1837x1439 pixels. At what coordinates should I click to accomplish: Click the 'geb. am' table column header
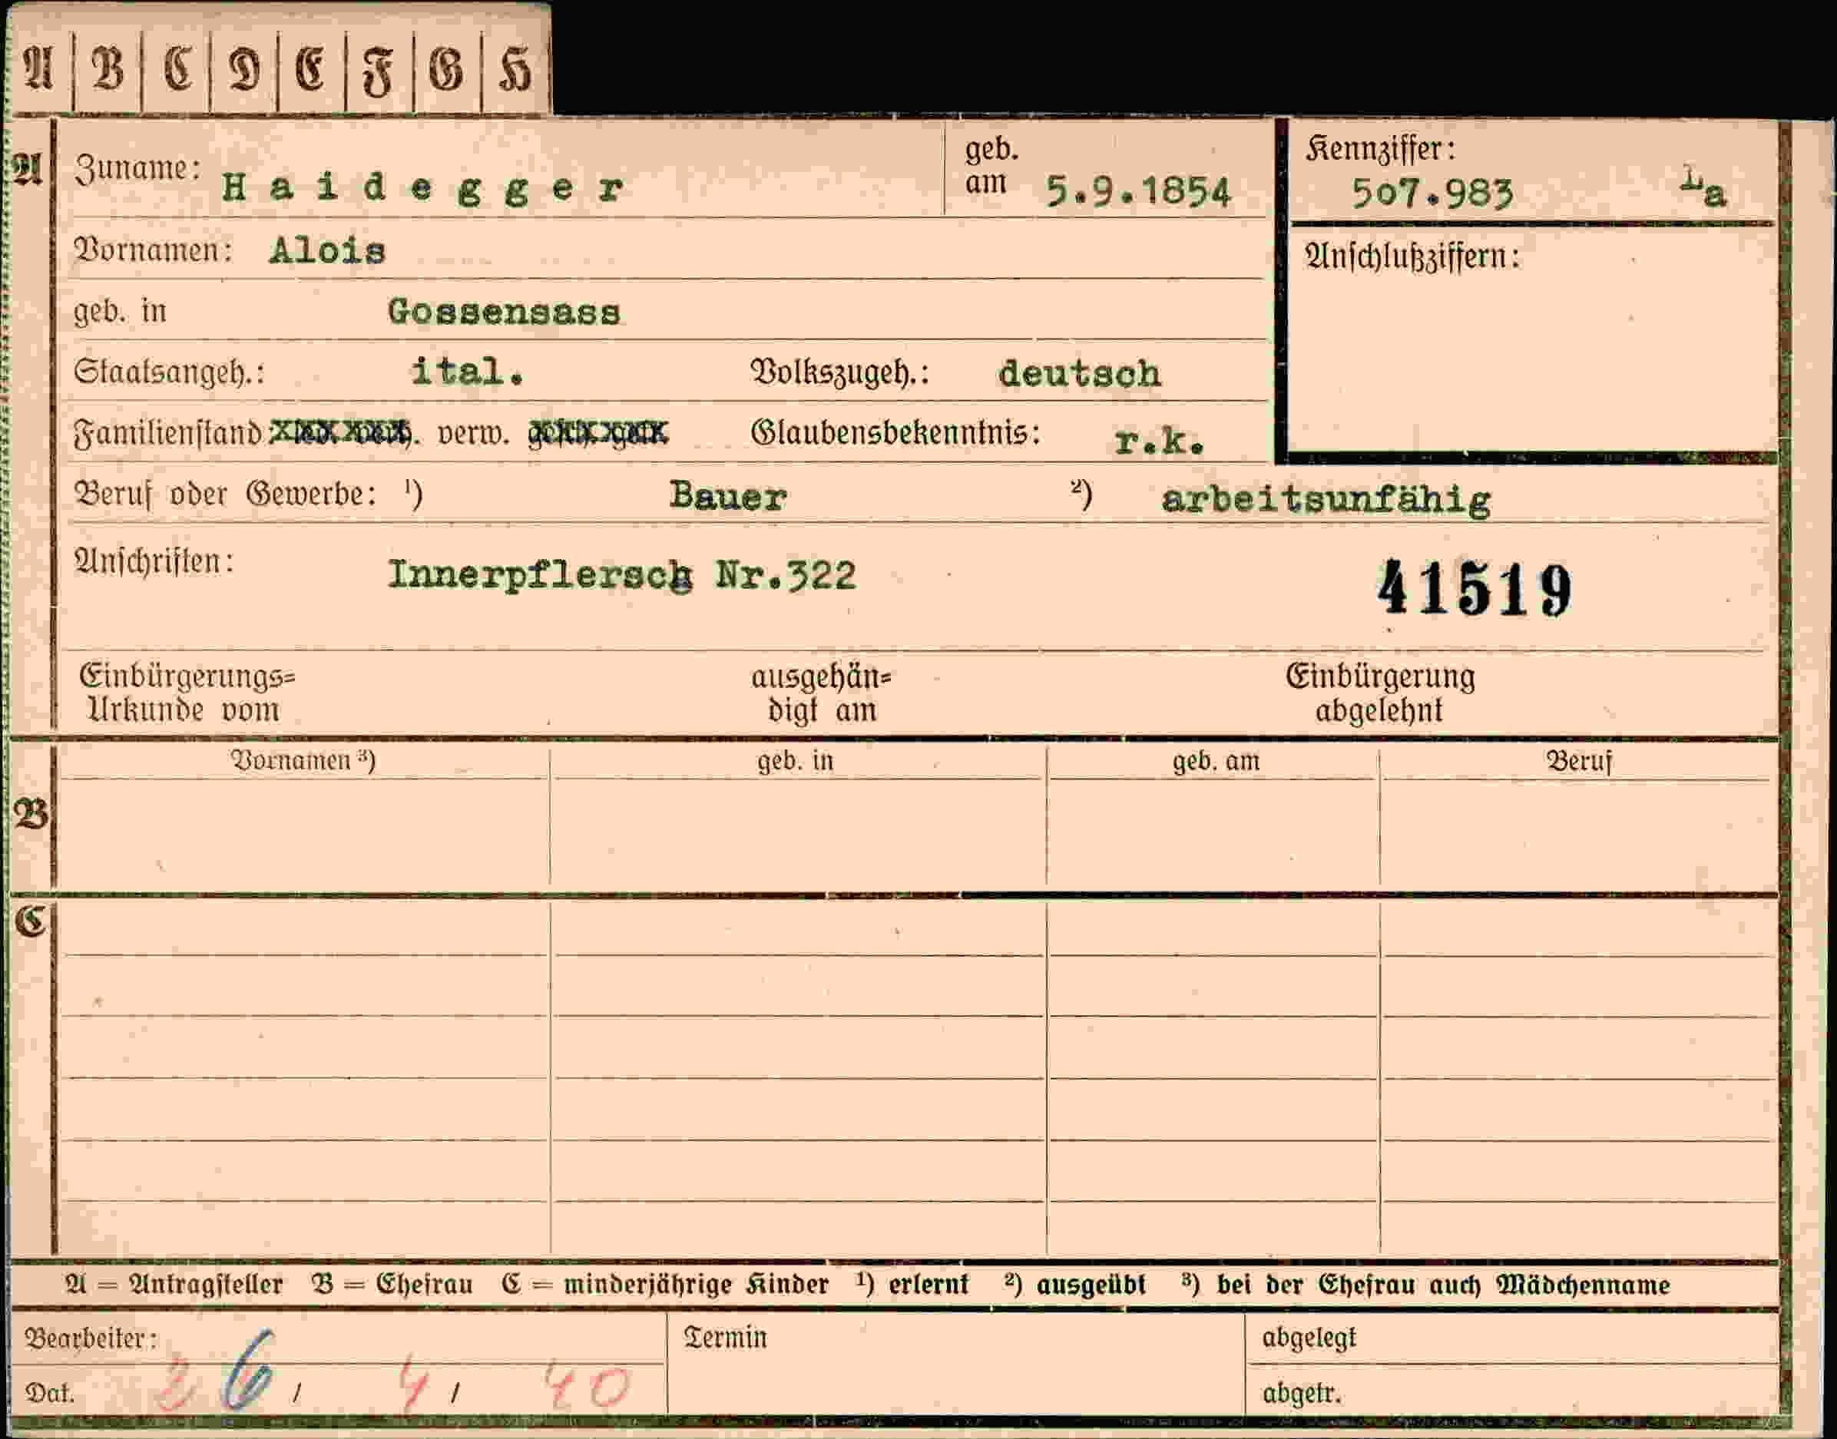[x=1216, y=762]
